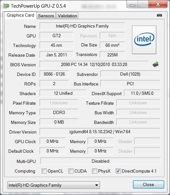Click the BIOS Version text field
Image resolution: width=170 pixels, height=195 pixels.
[x=94, y=64]
